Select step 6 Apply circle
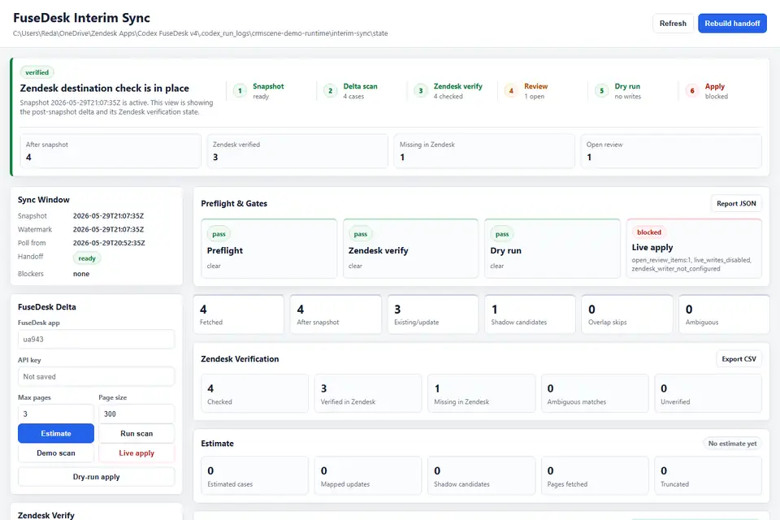Screen dimensions: 780x520 point(692,90)
